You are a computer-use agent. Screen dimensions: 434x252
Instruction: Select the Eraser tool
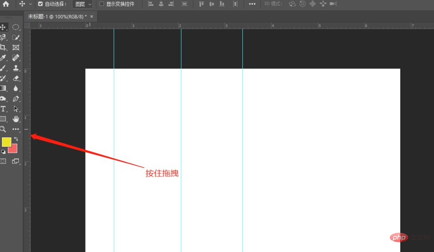16,78
